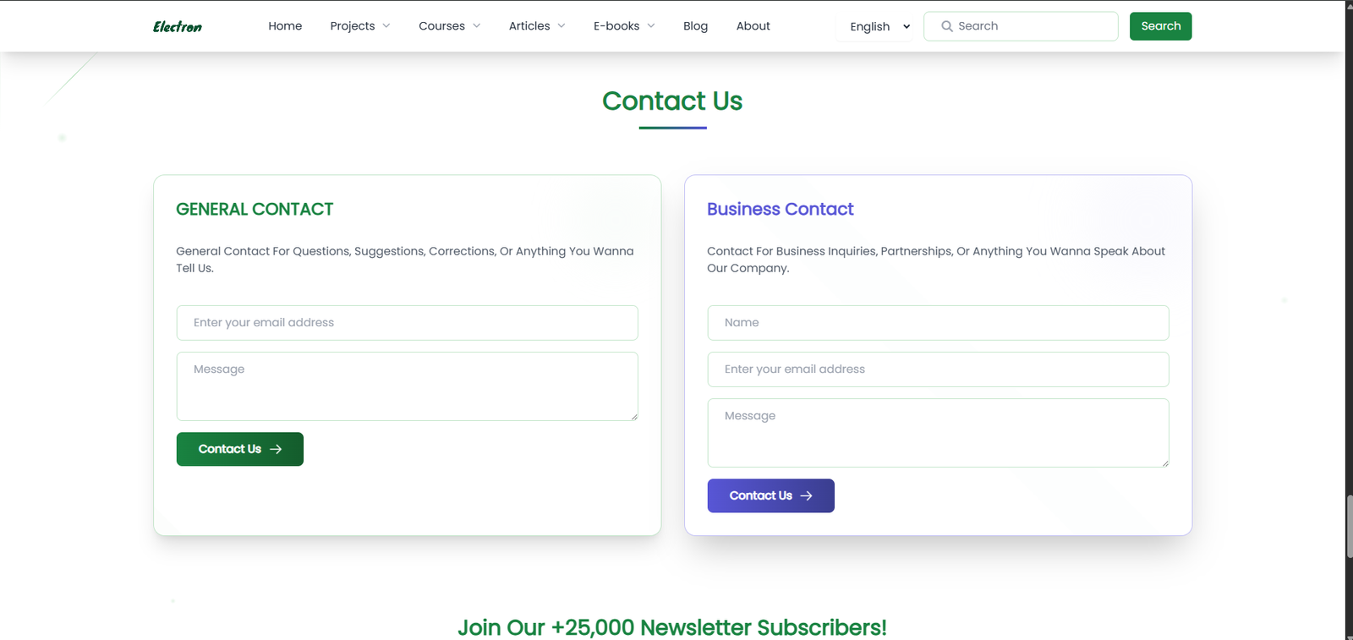
Task: Click the green Search button
Action: (x=1160, y=26)
